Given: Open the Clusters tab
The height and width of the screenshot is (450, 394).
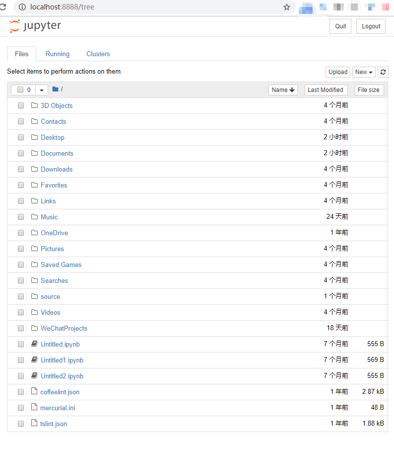Looking at the screenshot, I should (98, 54).
